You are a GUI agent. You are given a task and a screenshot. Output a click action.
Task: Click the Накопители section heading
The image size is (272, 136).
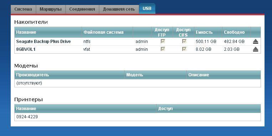coord(31,22)
